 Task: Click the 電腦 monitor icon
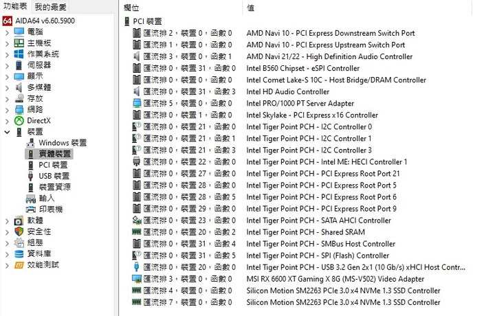(19, 32)
